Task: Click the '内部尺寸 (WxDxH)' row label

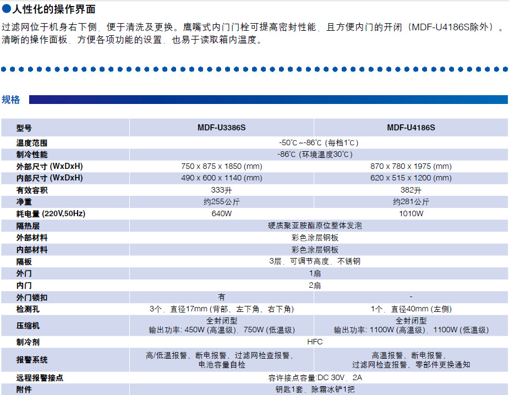Action: tap(50, 178)
